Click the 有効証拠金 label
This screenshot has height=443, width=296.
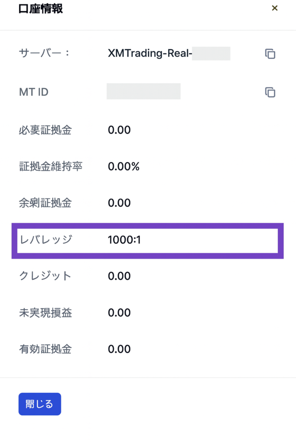pos(45,349)
